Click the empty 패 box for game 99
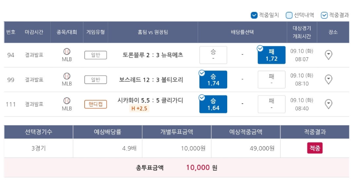The image size is (353, 180). 271,80
